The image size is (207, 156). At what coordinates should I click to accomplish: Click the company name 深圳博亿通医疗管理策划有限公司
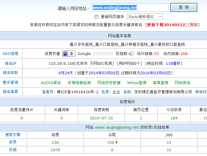point(163,92)
